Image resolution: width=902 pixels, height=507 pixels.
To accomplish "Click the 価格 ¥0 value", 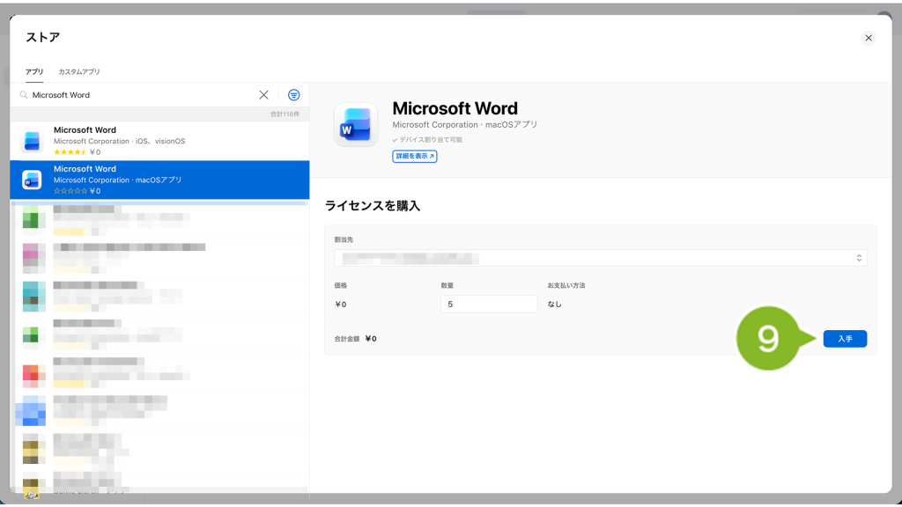I will 341,305.
